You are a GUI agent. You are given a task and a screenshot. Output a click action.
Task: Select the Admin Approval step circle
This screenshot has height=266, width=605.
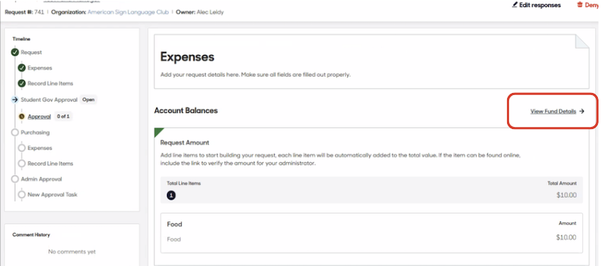coord(15,179)
